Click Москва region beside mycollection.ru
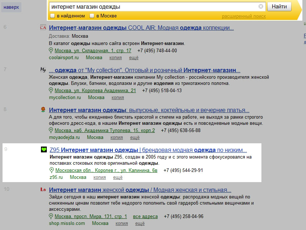The width and height of the screenshot is (306, 230). (x=96, y=98)
